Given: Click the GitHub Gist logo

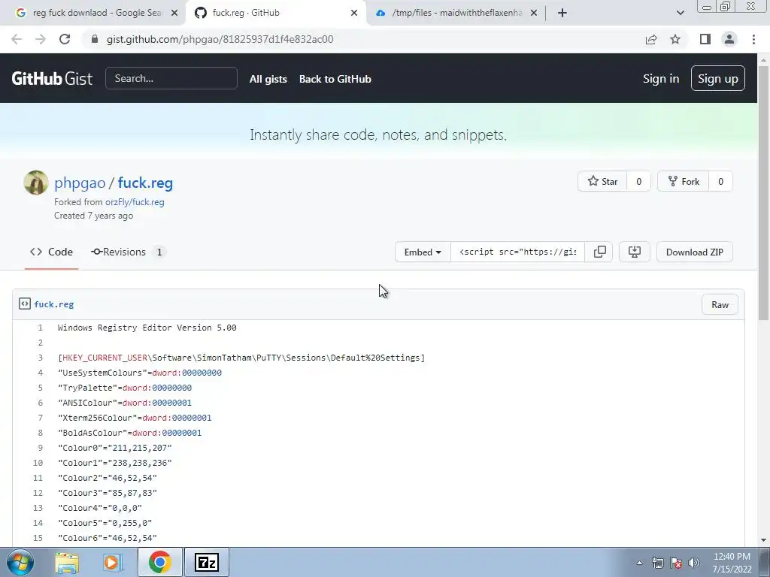Looking at the screenshot, I should [x=52, y=78].
